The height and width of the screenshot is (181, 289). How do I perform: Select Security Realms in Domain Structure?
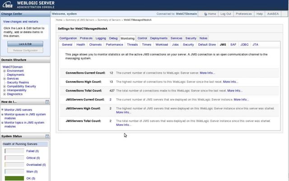pyautogui.click(x=18, y=82)
